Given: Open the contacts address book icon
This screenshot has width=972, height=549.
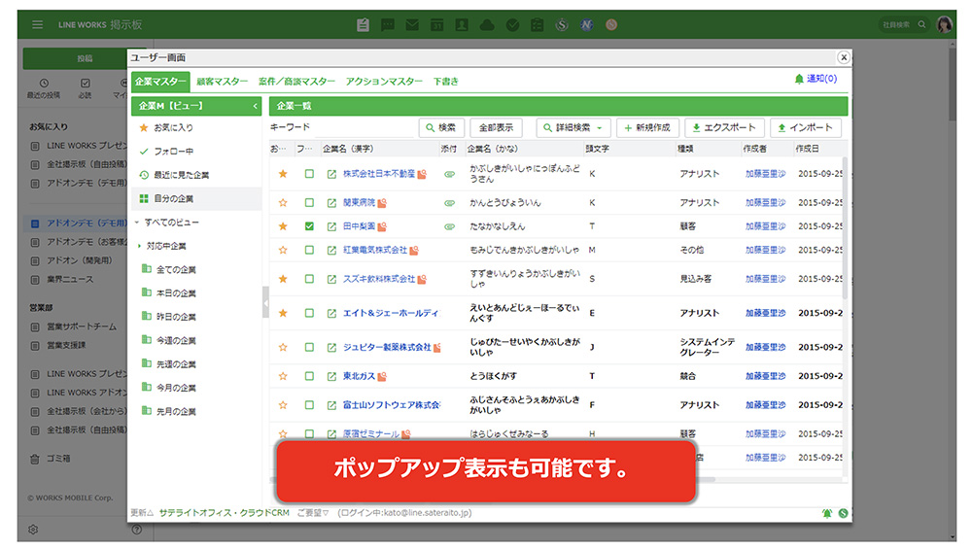Looking at the screenshot, I should click(462, 25).
